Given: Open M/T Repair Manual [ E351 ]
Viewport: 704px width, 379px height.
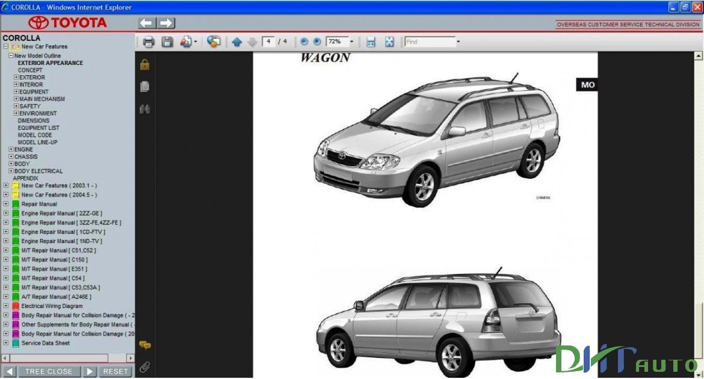Looking at the screenshot, I should click(x=54, y=270).
